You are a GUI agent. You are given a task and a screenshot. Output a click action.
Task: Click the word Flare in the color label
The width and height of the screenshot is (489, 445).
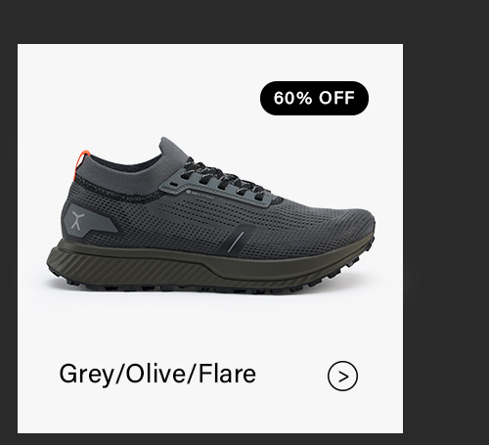pyautogui.click(x=227, y=374)
